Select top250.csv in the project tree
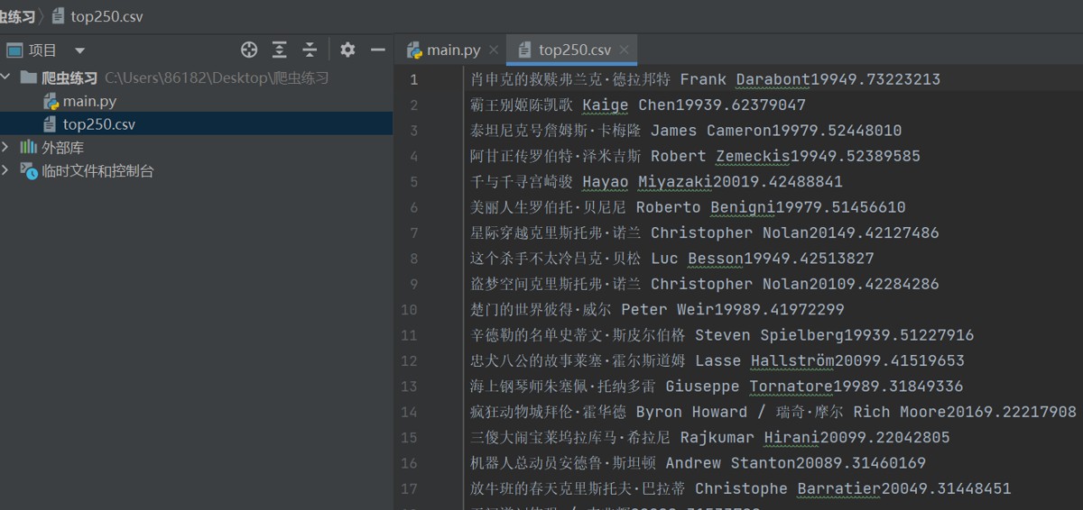1083x510 pixels. [99, 124]
